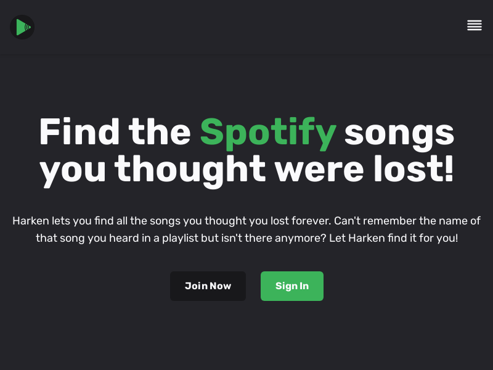The image size is (493, 370).
Task: Click the word "lost!" in headline
Action: [414, 169]
